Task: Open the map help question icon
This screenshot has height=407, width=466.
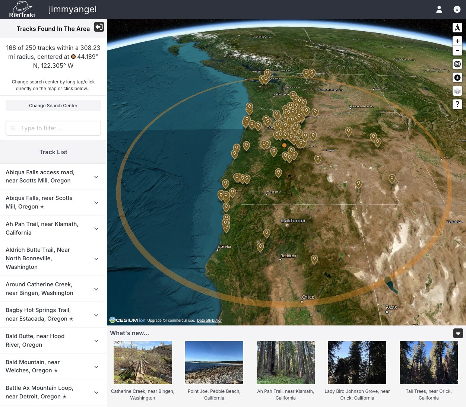Action: [457, 104]
